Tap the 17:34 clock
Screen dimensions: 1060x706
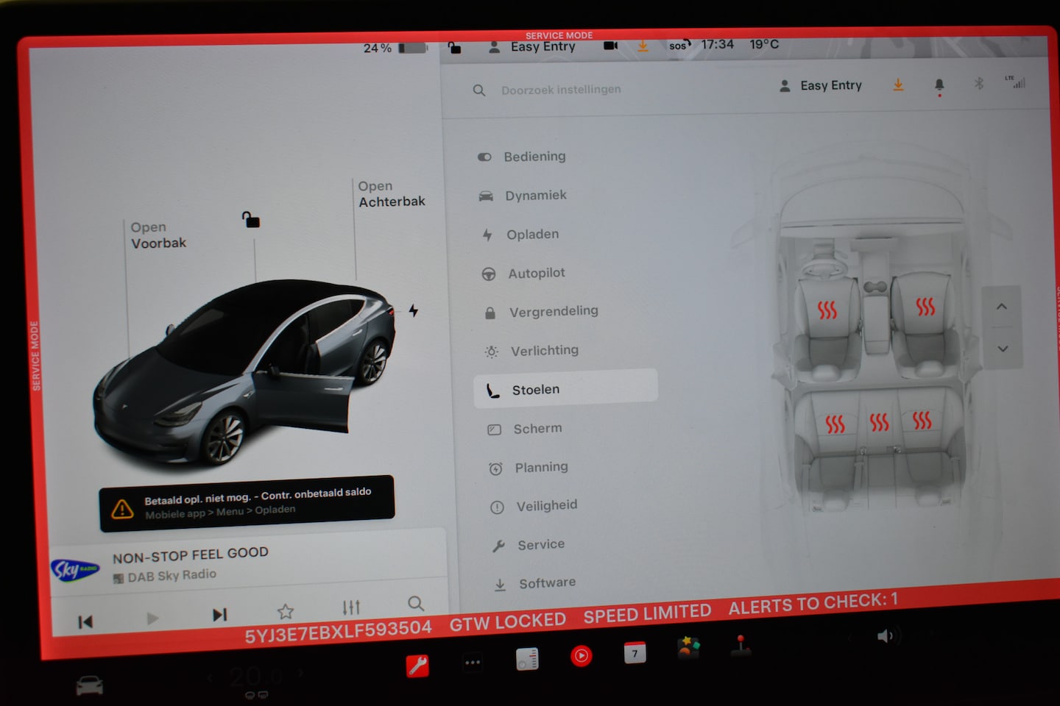click(x=718, y=44)
